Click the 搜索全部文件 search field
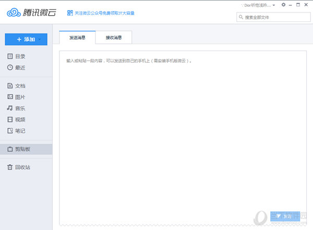313x230 pixels. pos(273,17)
